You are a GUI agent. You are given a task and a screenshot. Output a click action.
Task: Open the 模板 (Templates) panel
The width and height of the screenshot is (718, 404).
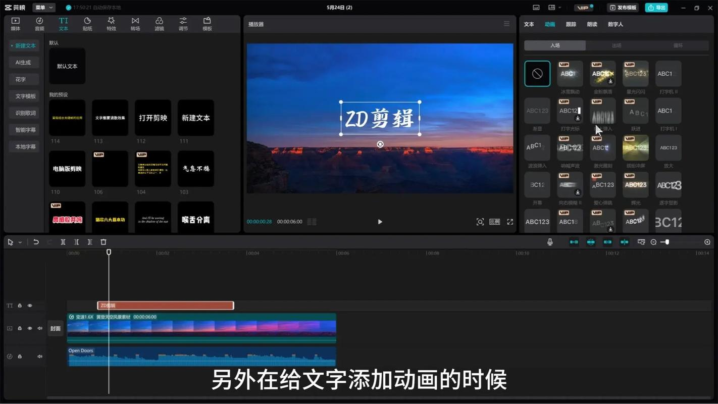(x=207, y=24)
